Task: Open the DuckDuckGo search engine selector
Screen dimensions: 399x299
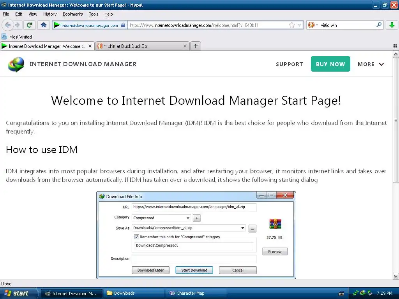Action: (x=313, y=25)
